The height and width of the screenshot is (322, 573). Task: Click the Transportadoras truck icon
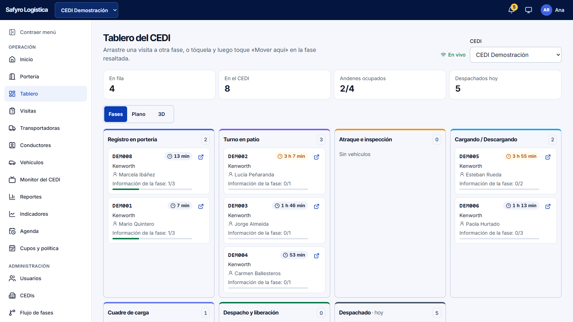click(x=12, y=128)
